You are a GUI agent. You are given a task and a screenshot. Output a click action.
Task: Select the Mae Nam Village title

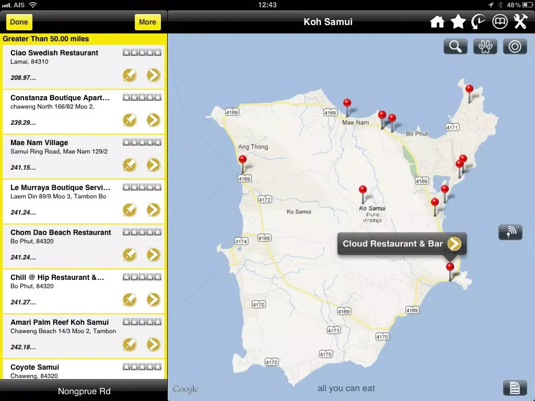pos(39,143)
